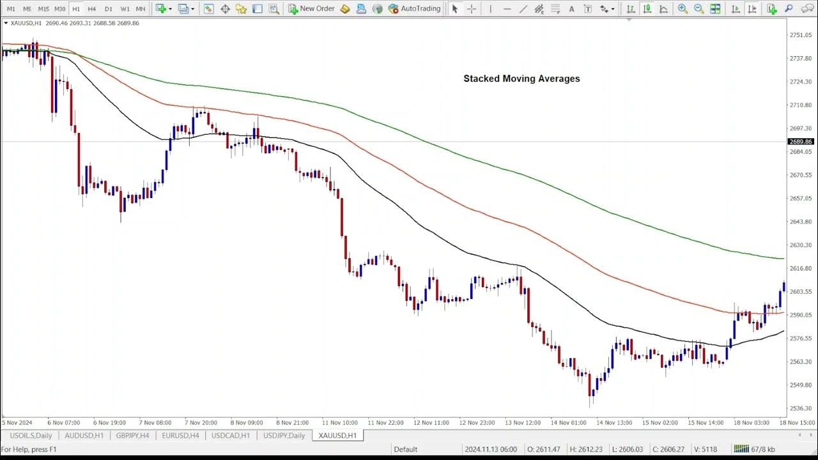Select the W1 timeframe button
This screenshot has width=818, height=460.
pos(125,8)
